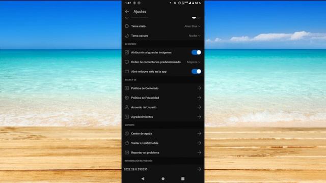
Task: Click the version number 2022.28.0.533235
Action: pyautogui.click(x=135, y=169)
